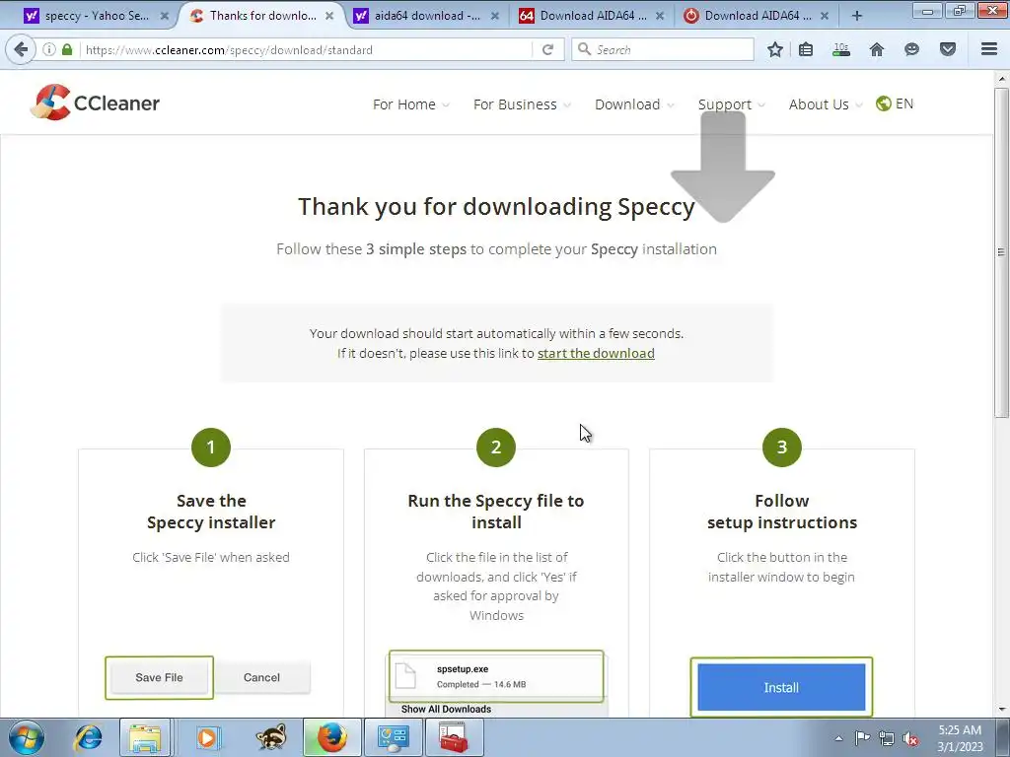Viewport: 1010px width, 757px height.
Task: Open the Windows Start button
Action: (x=27, y=737)
